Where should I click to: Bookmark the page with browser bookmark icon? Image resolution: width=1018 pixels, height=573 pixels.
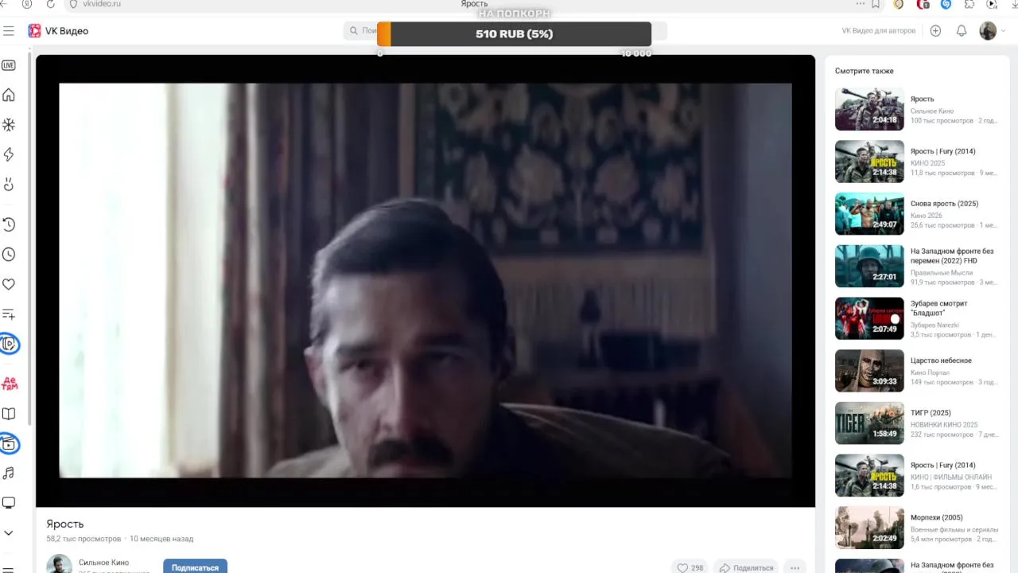tap(876, 4)
